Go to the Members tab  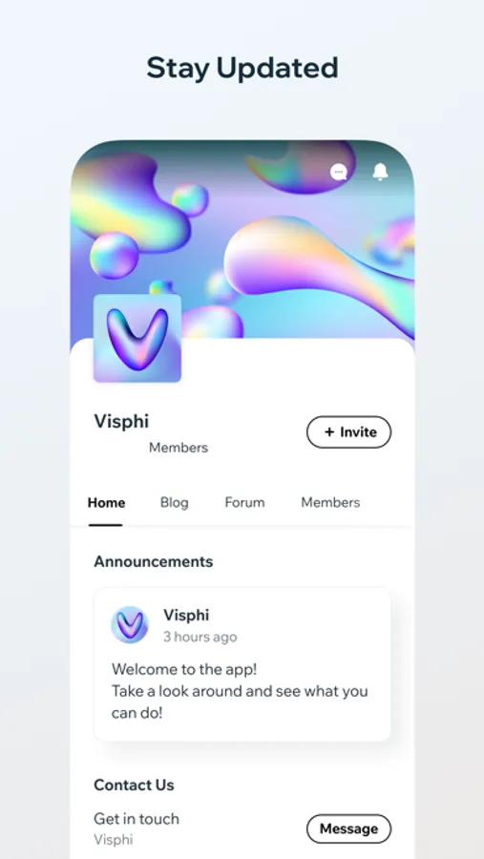(x=330, y=502)
